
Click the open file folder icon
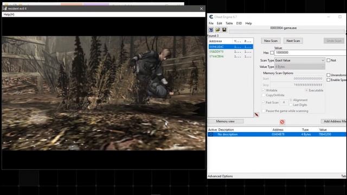[217, 30]
